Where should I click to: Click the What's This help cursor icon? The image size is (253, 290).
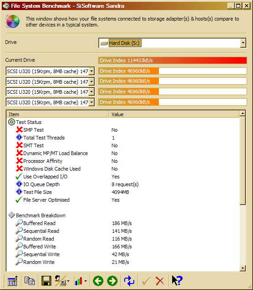(177, 280)
